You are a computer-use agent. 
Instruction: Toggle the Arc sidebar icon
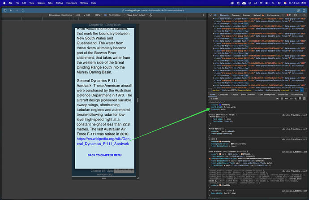pos(5,10)
